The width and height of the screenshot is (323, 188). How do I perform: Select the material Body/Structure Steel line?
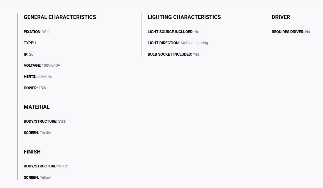point(45,121)
